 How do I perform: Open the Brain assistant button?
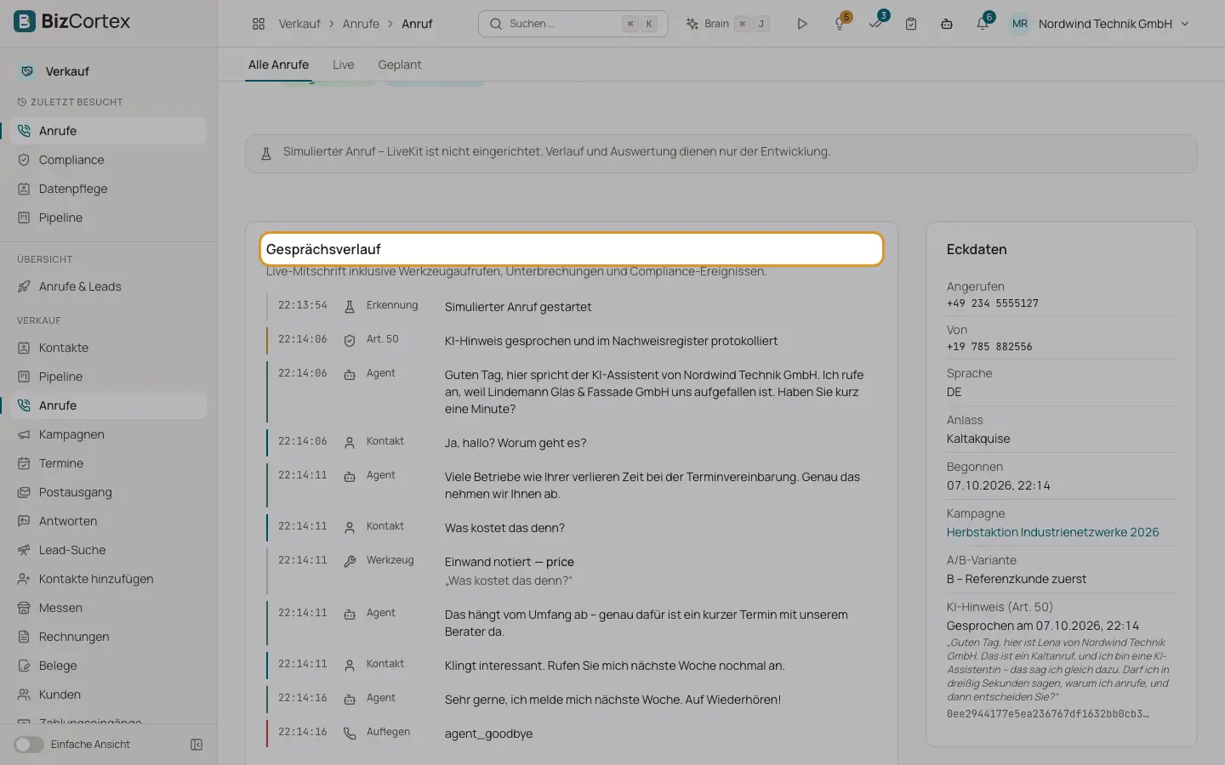728,24
